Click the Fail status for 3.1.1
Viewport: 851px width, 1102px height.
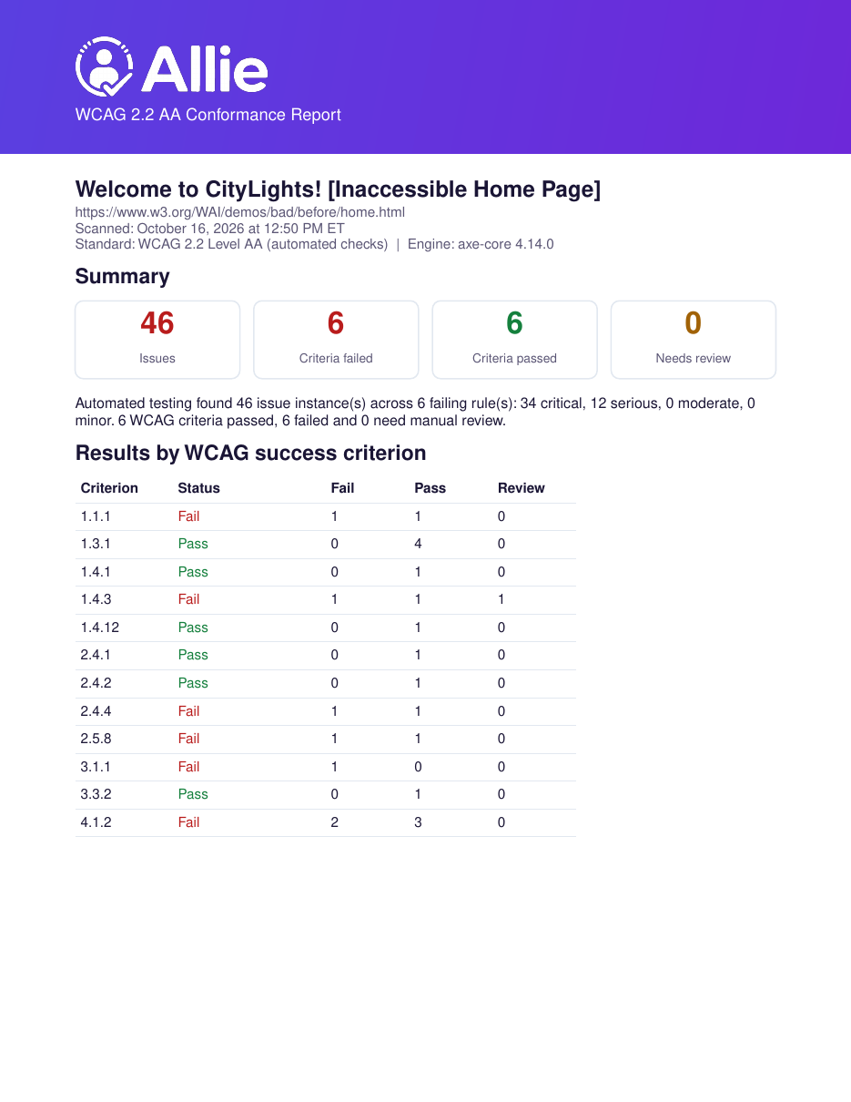tap(188, 767)
